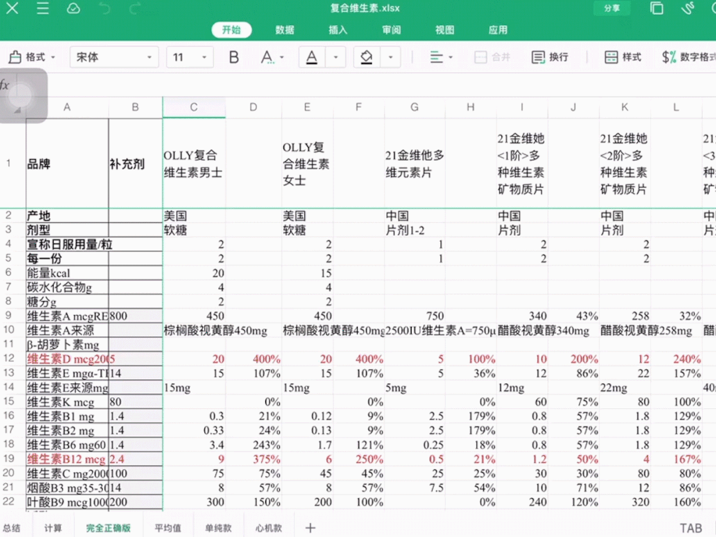Switch to the 数据 tab

point(285,30)
